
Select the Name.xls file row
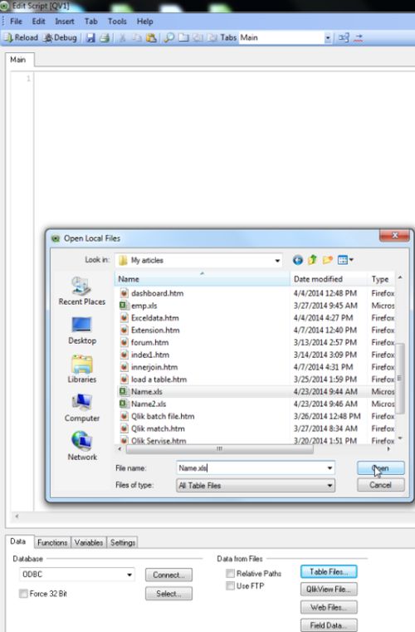coord(256,391)
